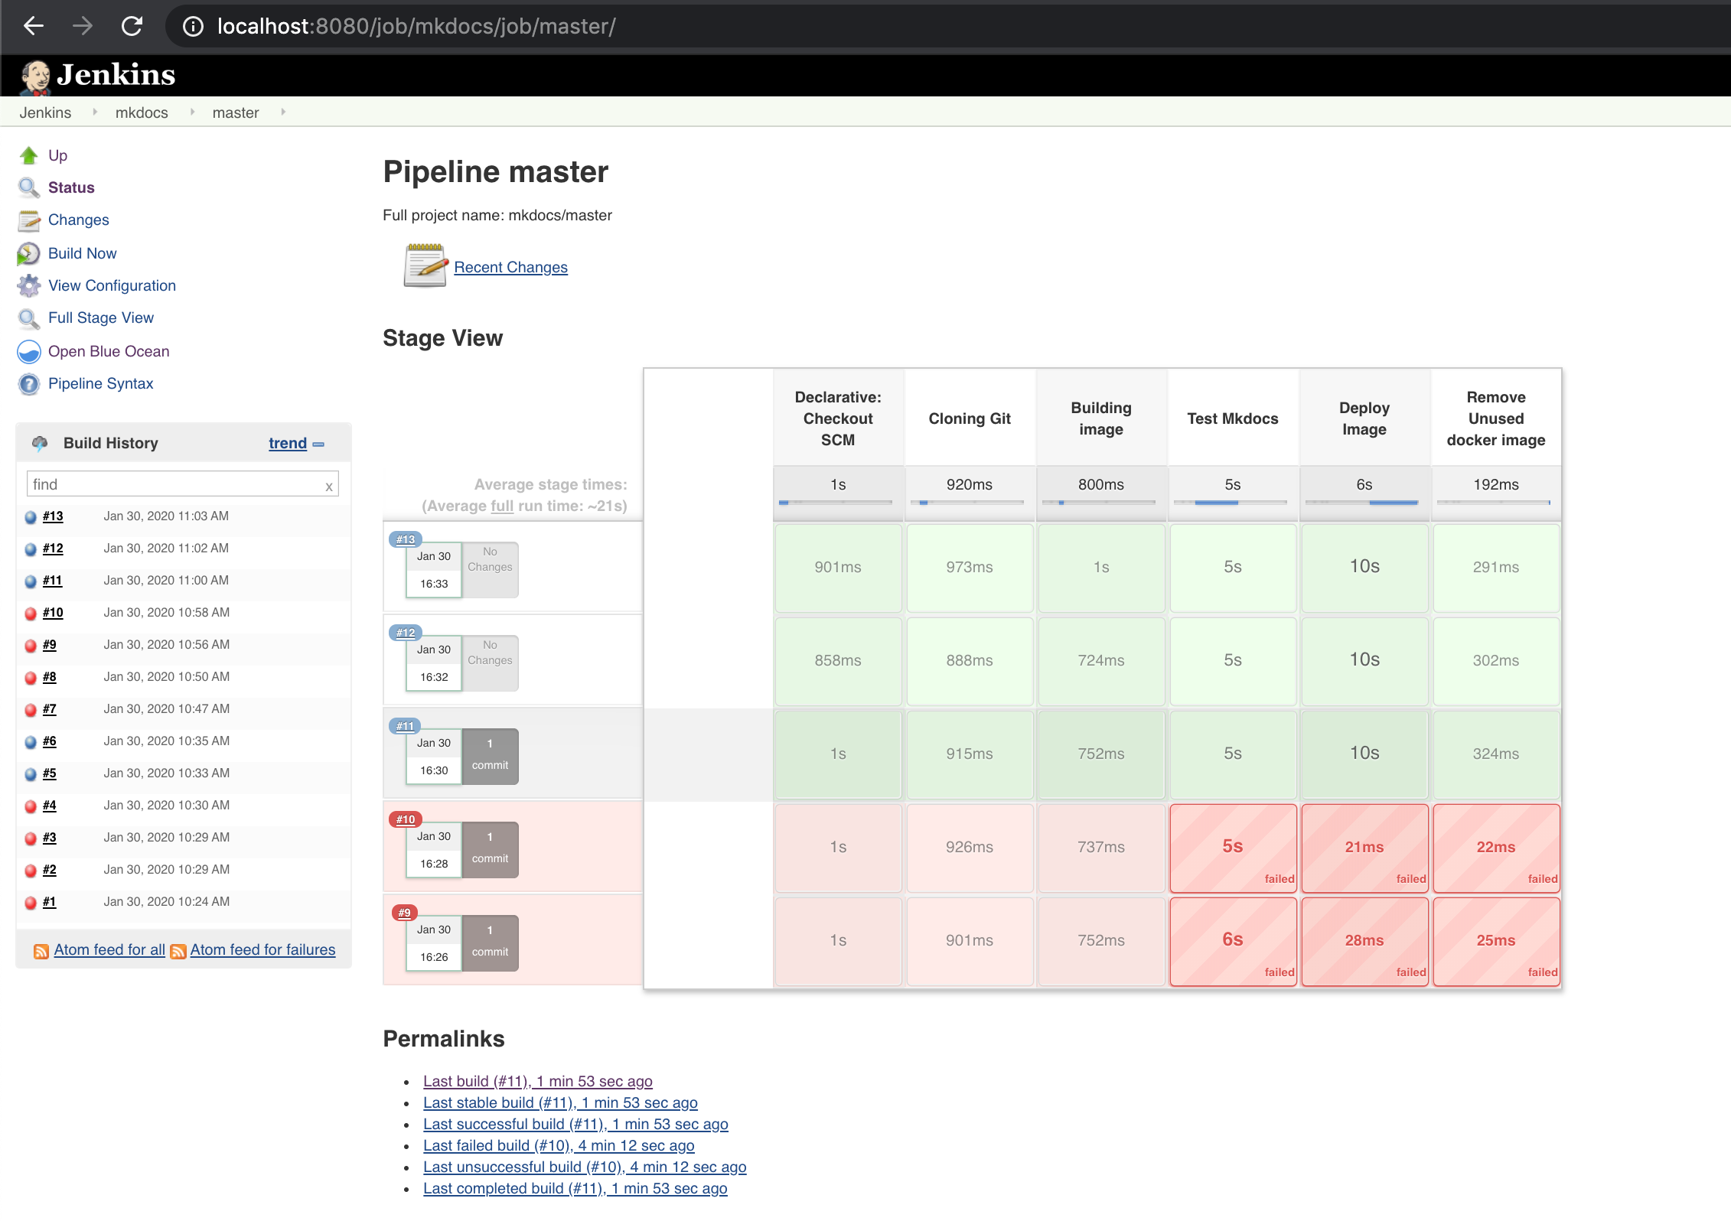This screenshot has width=1731, height=1221.
Task: Clear the find box with x
Action: tap(329, 486)
